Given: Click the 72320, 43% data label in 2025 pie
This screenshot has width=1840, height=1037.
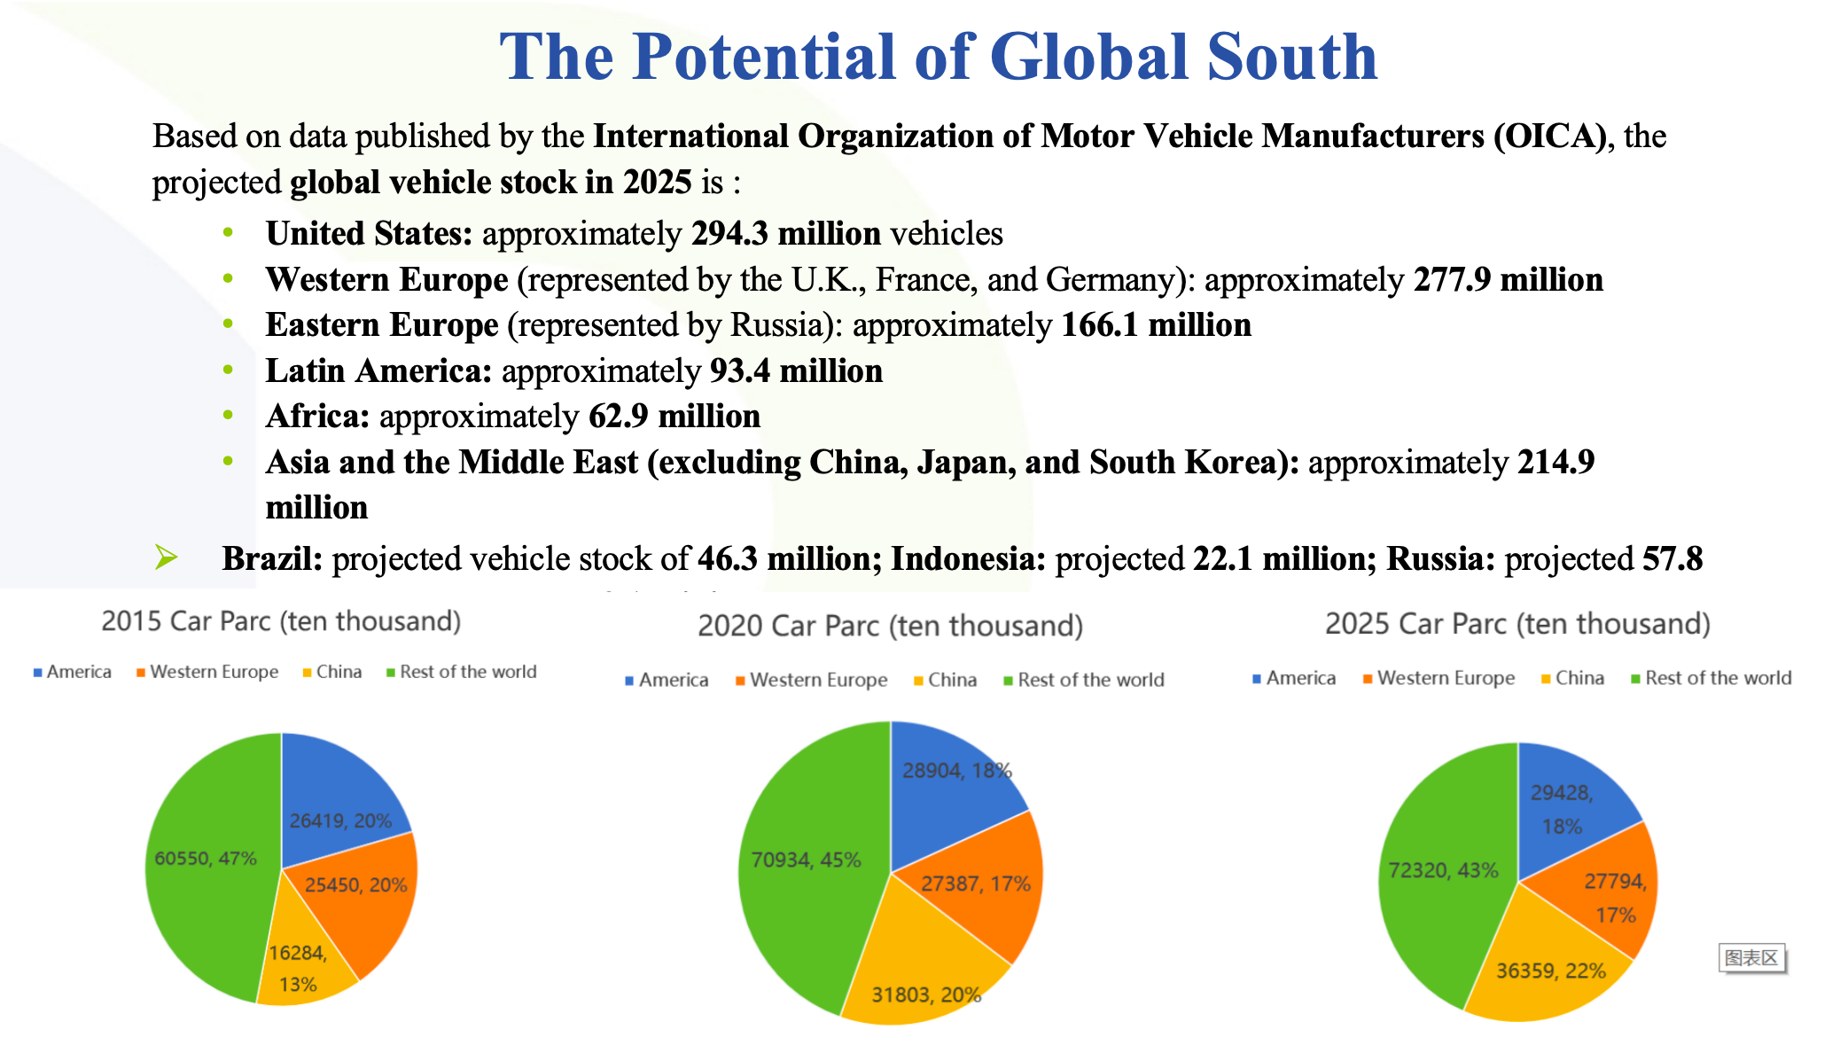Looking at the screenshot, I should [1443, 870].
